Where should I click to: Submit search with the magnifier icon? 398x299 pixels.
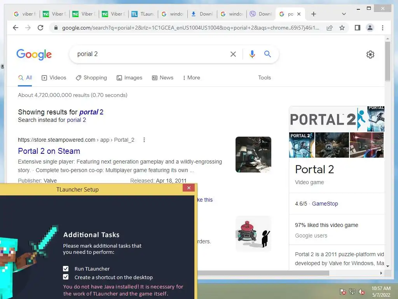pos(267,54)
